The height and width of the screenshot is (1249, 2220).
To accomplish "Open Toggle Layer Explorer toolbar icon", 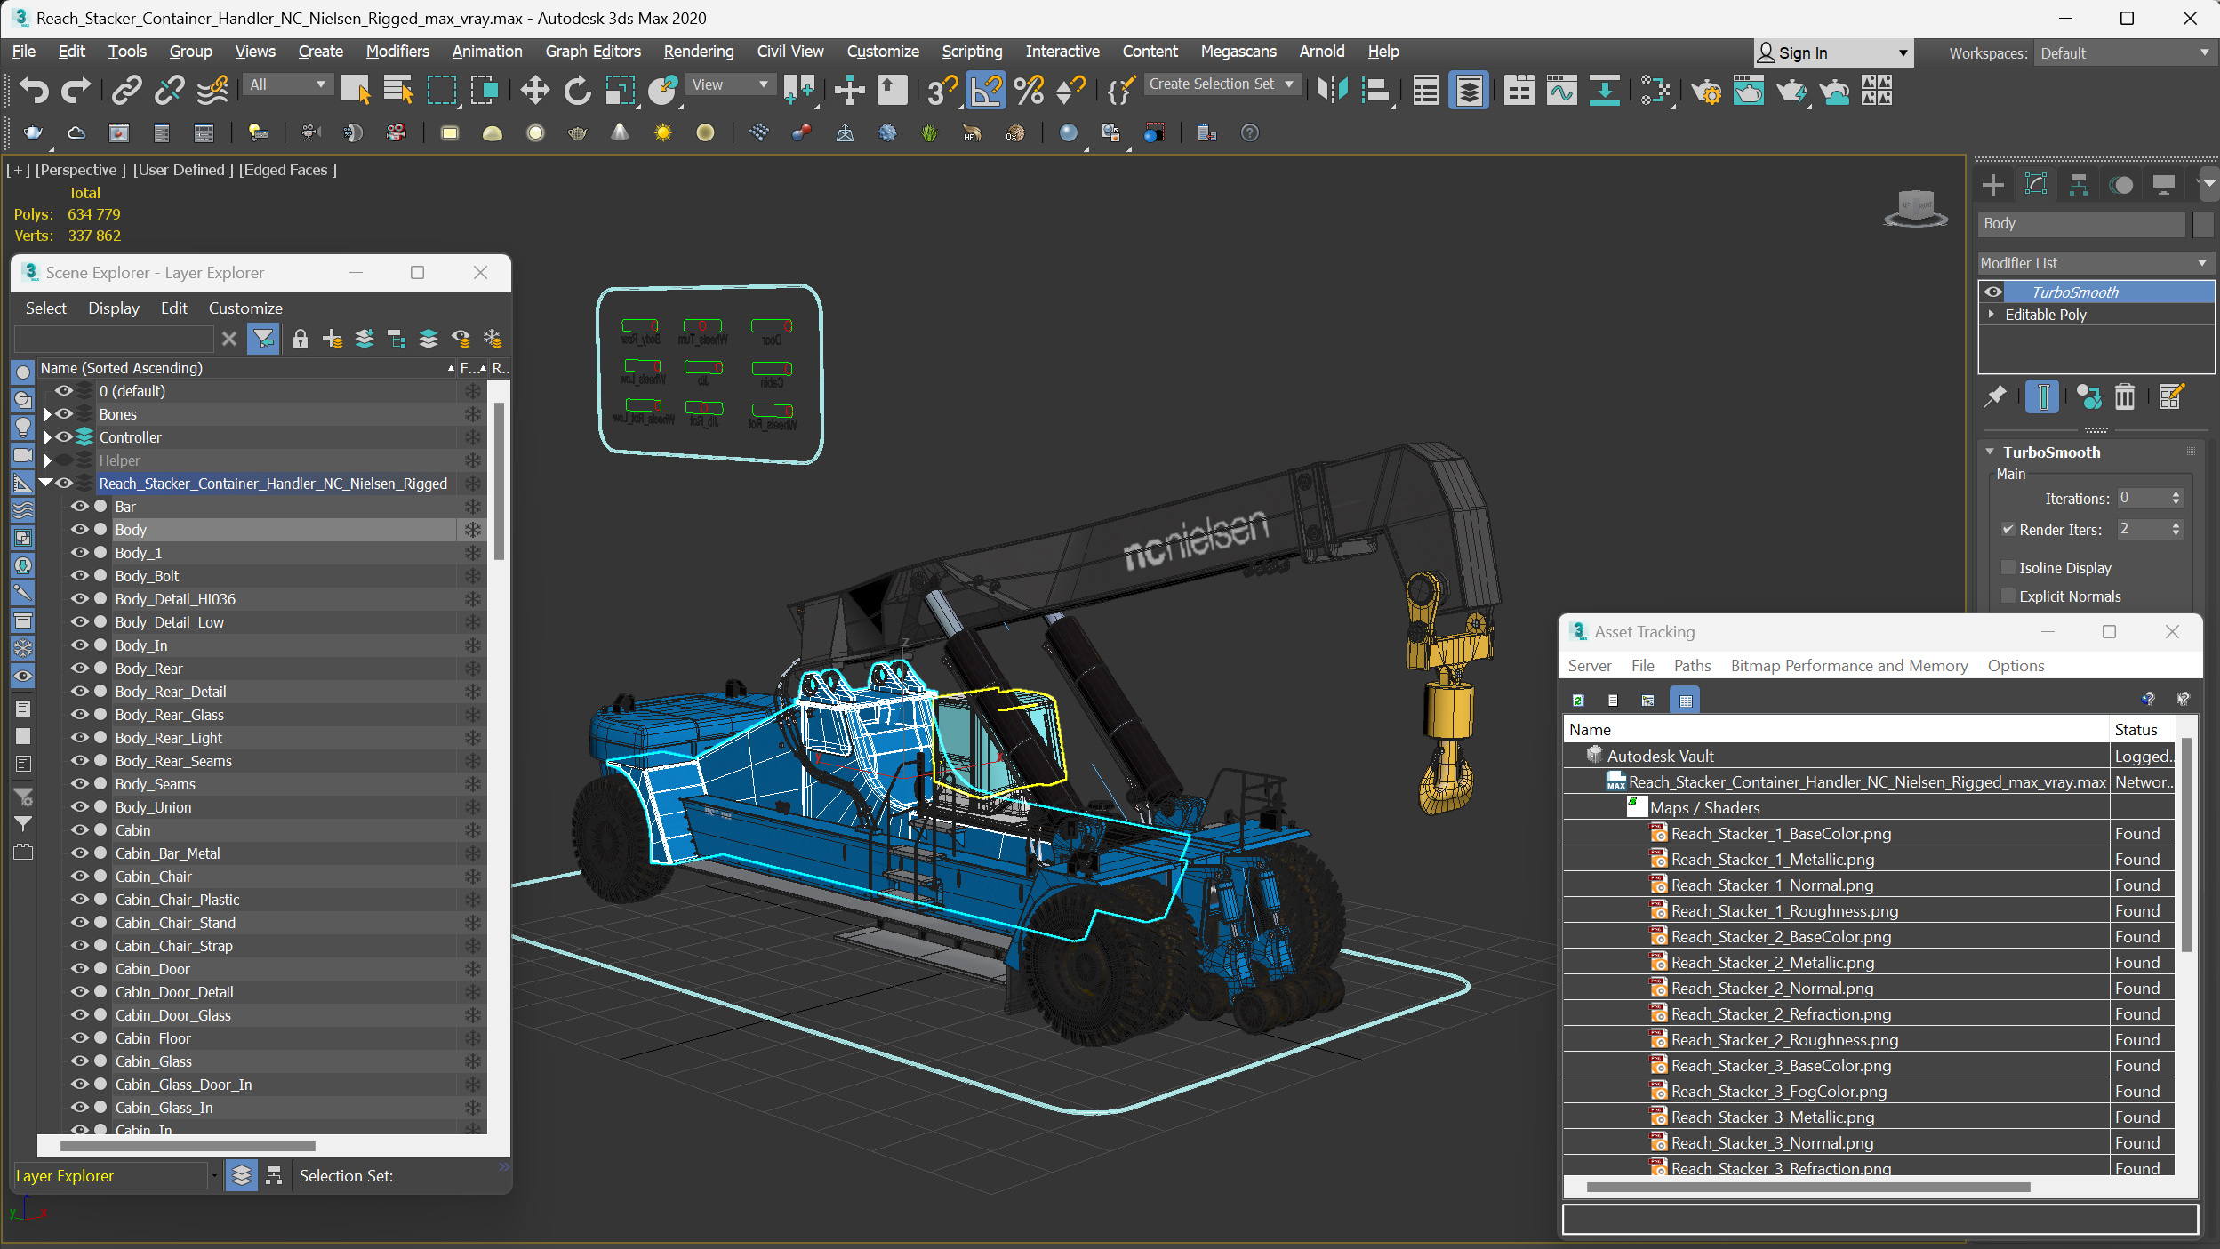I will pos(1469,90).
